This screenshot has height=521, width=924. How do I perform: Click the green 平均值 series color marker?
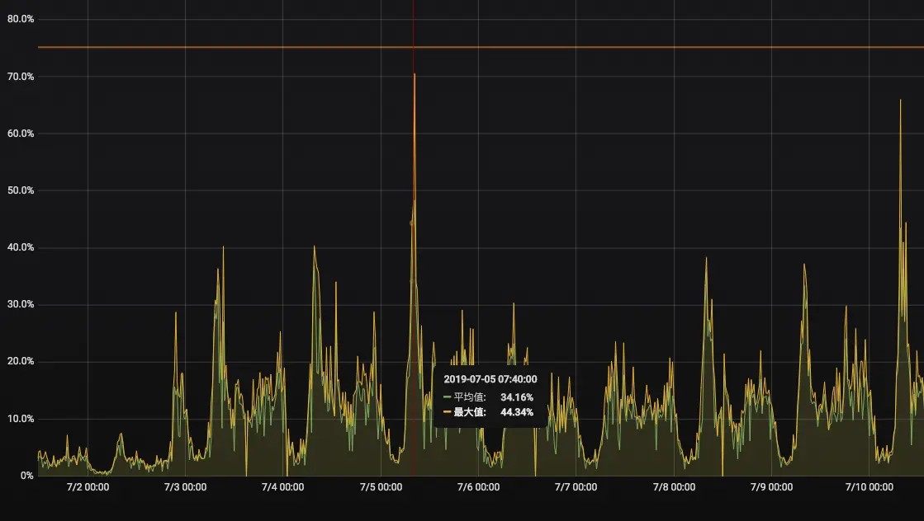[448, 397]
